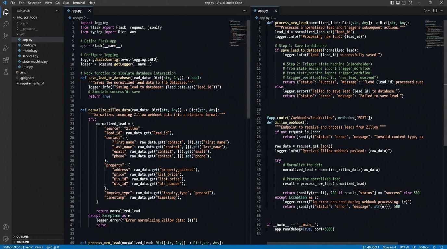Open the Manage gear icon
Image resolution: width=447 pixels, height=249 pixels.
6,239
